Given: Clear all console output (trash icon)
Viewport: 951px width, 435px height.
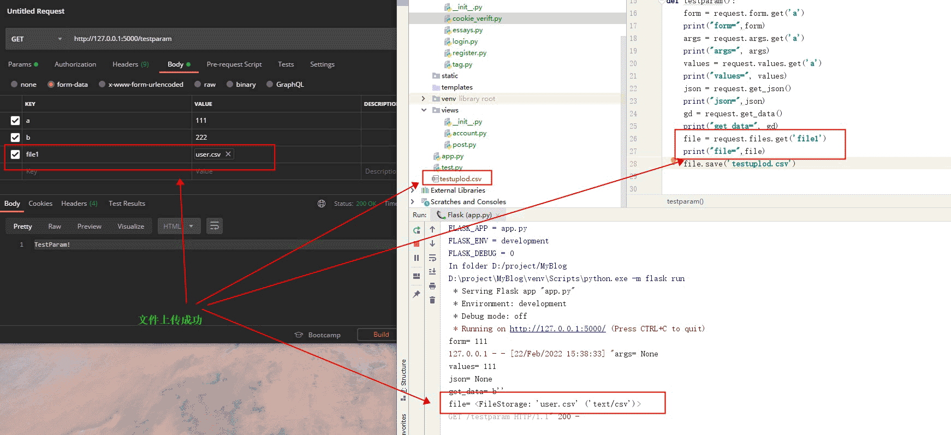Looking at the screenshot, I should tap(432, 300).
